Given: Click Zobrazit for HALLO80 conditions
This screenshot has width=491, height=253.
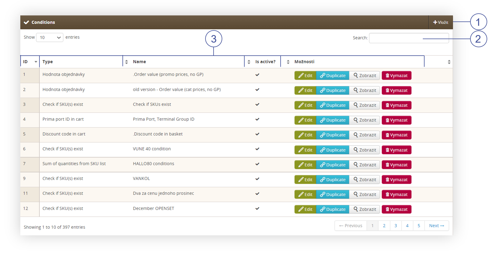Looking at the screenshot, I should pyautogui.click(x=364, y=165).
